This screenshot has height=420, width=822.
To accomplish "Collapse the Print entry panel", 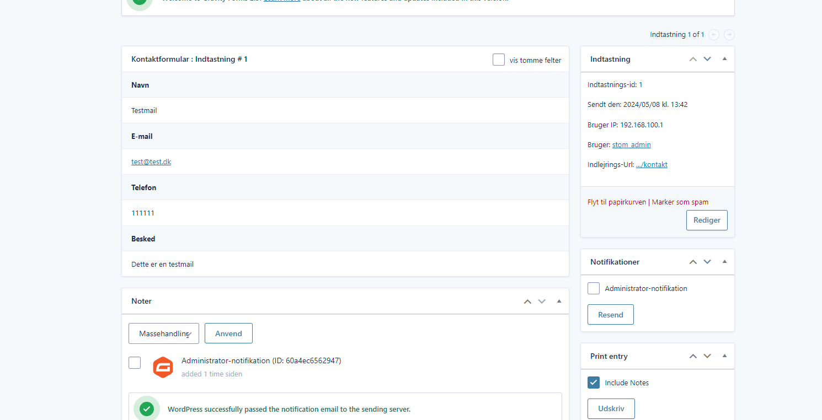I will click(725, 356).
